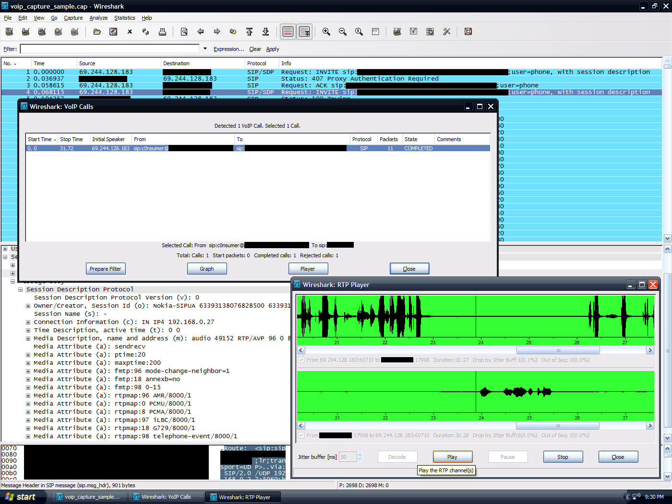Image resolution: width=672 pixels, height=504 pixels.
Task: Open the Statistics menu
Action: (x=125, y=18)
